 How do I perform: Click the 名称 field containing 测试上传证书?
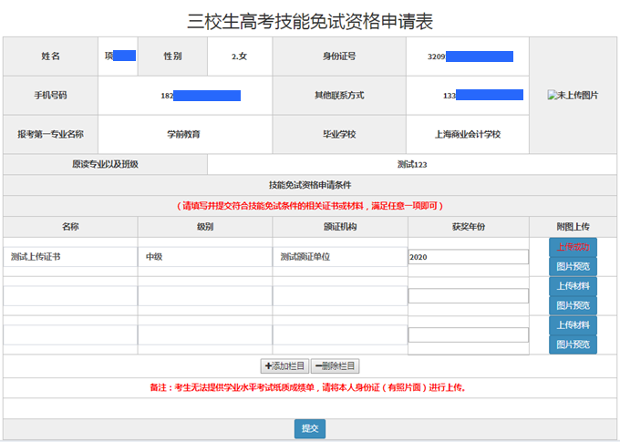coord(70,257)
